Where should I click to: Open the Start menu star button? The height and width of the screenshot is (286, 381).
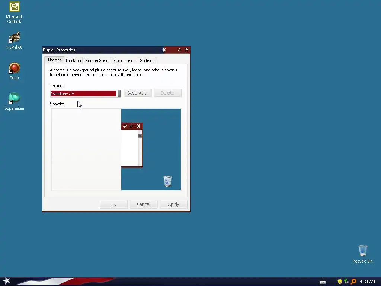7,281
